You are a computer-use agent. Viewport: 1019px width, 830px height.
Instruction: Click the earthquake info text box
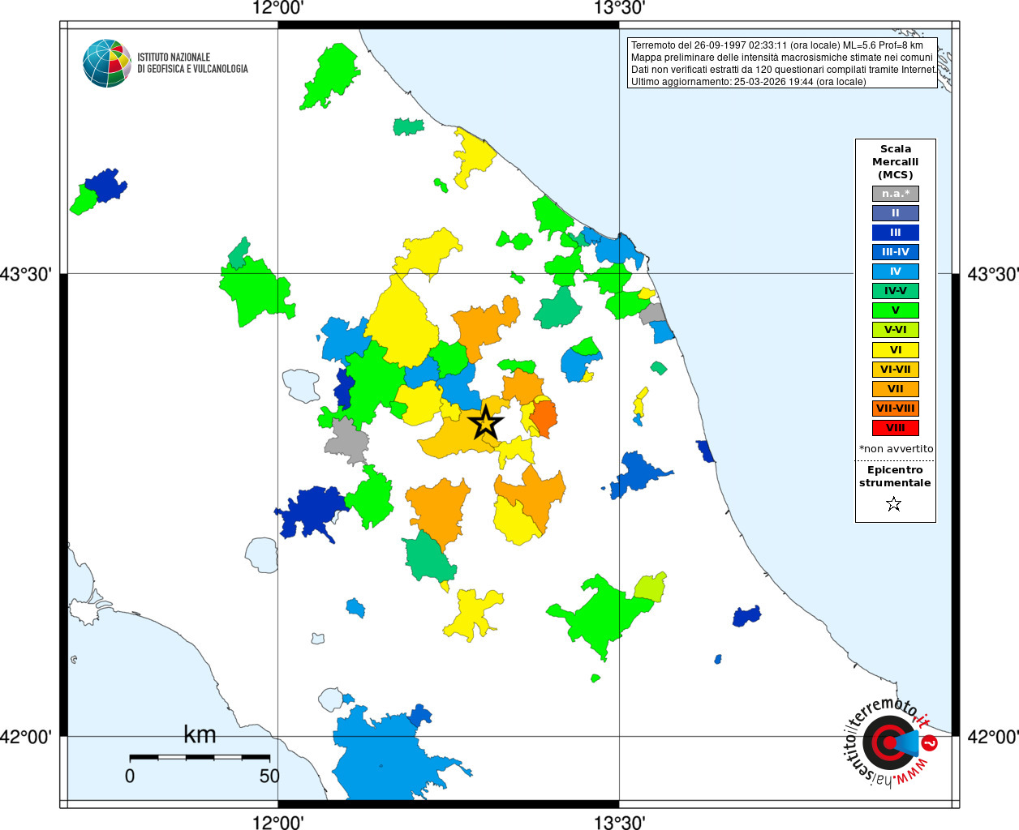[783, 63]
